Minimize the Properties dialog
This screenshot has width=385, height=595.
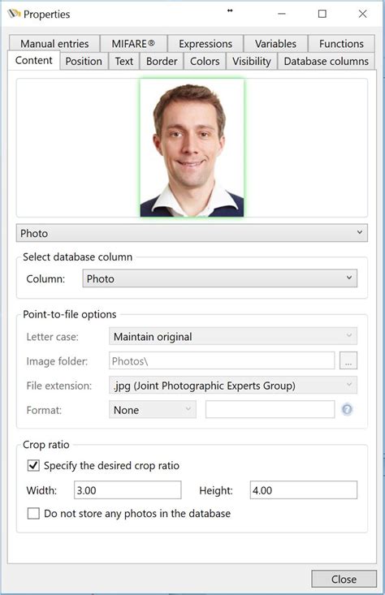click(x=281, y=14)
